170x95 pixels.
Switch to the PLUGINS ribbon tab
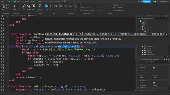pos(57,1)
